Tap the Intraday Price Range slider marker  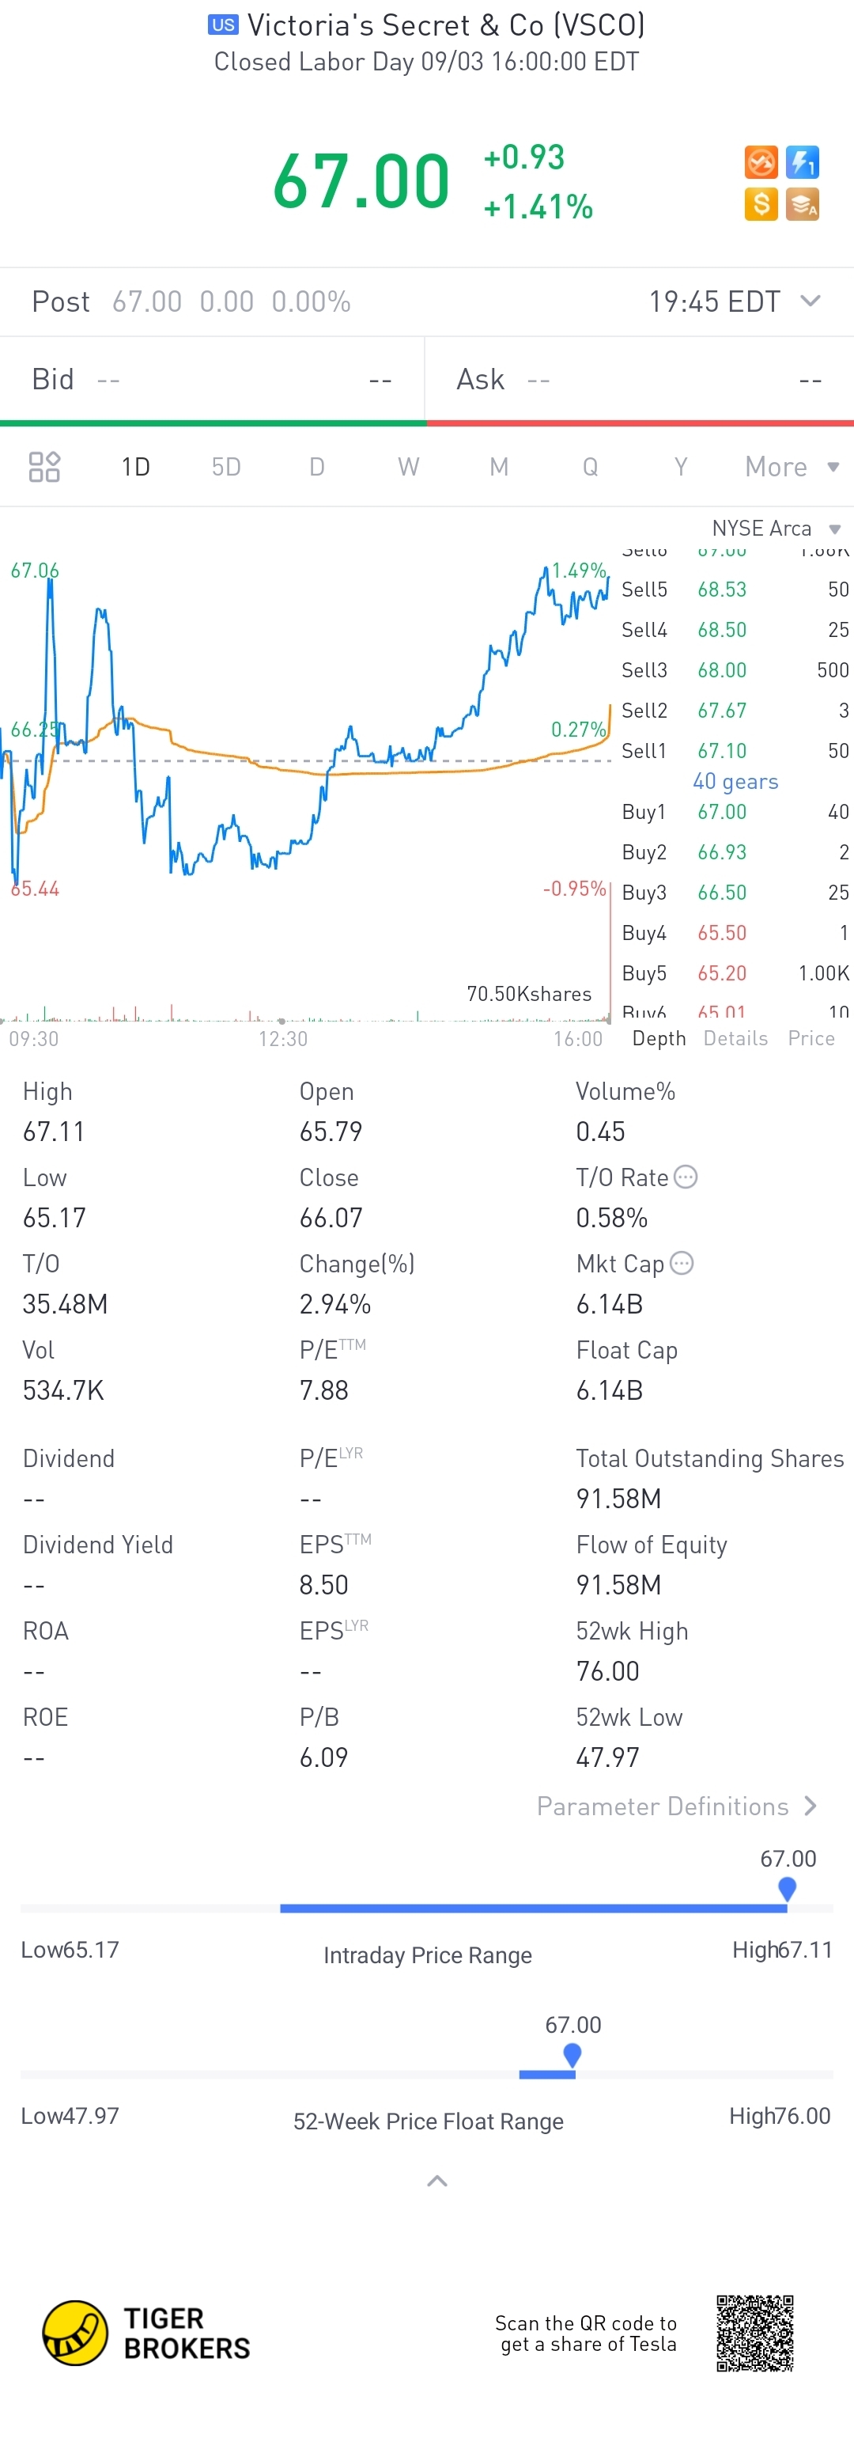coord(788,1887)
